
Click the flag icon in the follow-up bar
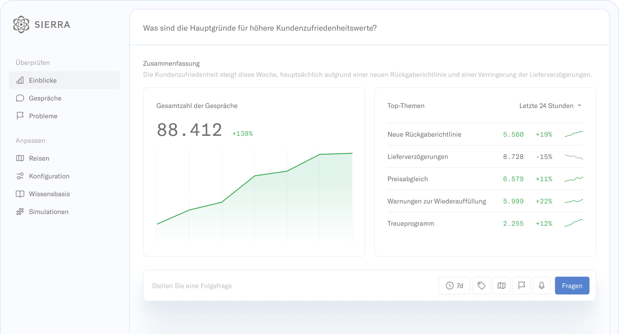coord(521,285)
